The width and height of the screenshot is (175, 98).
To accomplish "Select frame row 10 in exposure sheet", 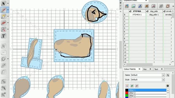I will pos(126,45).
